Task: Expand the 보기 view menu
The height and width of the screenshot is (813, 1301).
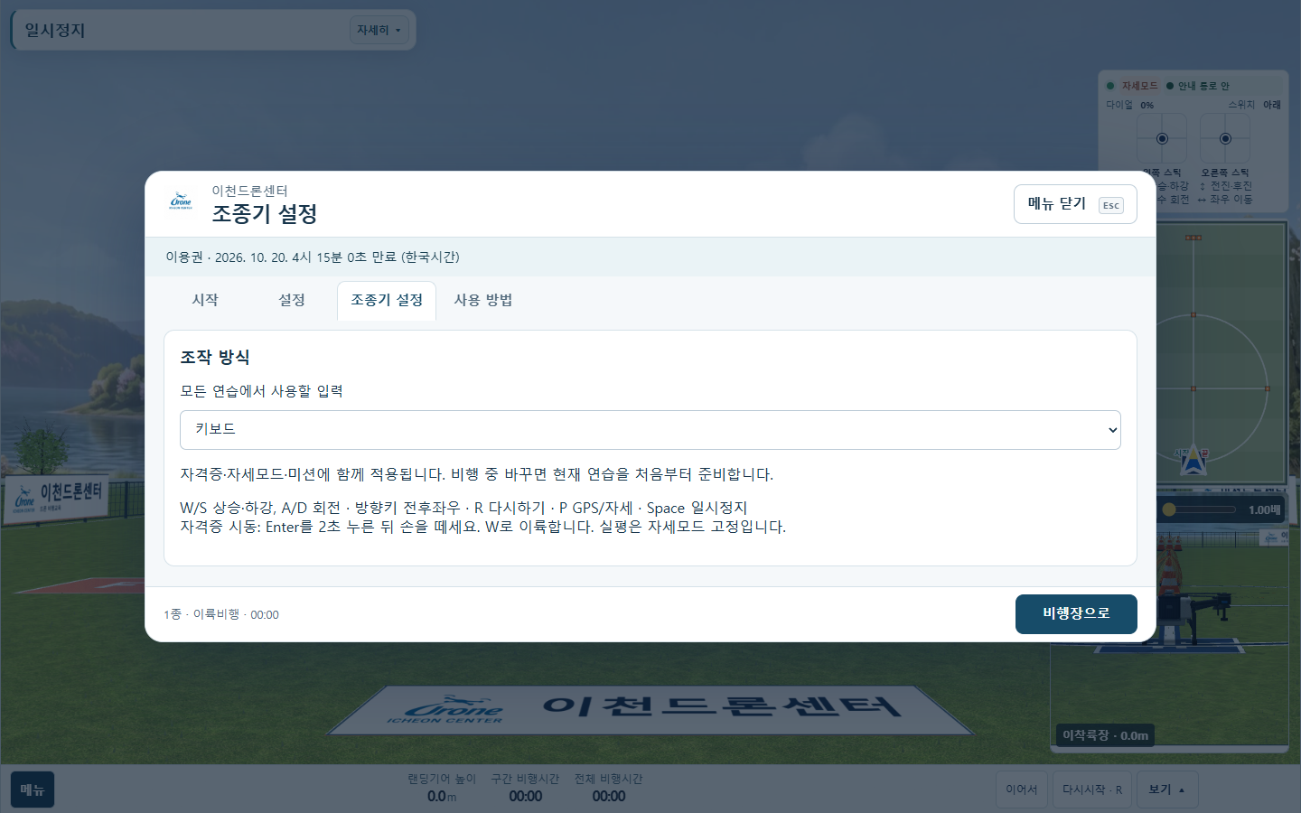Action: coord(1167,790)
